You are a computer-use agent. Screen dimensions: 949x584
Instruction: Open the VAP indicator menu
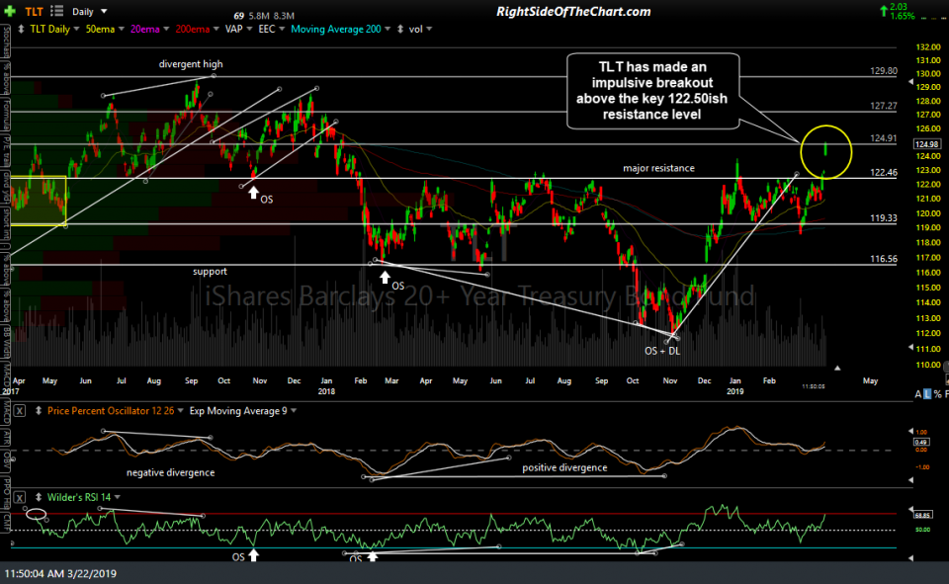(x=233, y=29)
